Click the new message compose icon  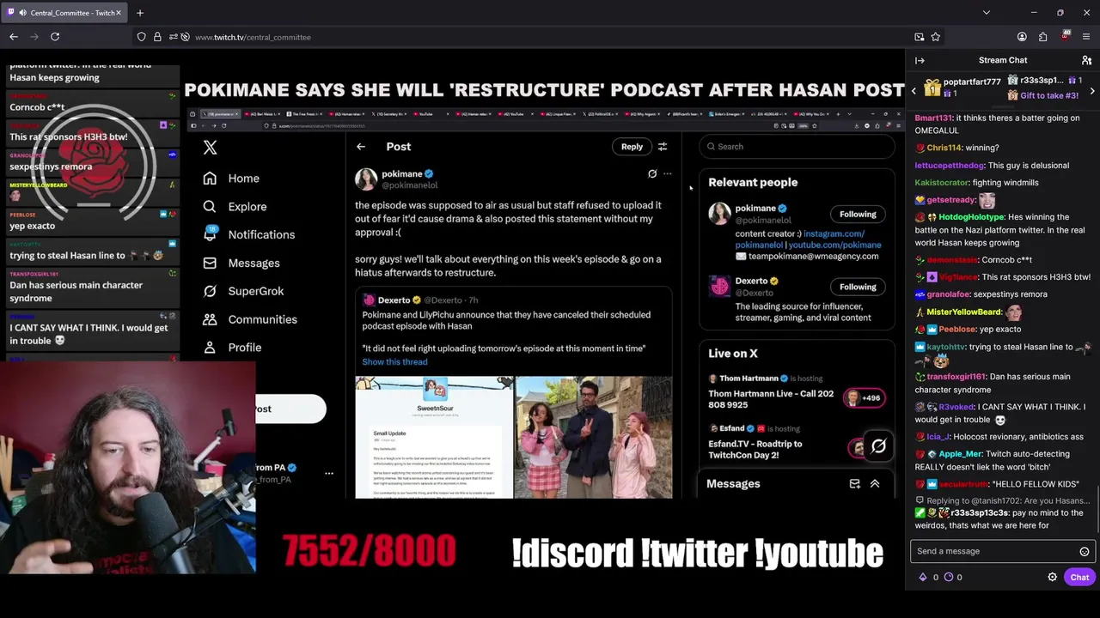[x=854, y=484]
